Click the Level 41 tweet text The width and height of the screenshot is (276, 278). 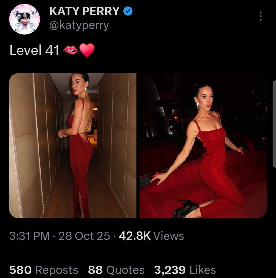(x=34, y=50)
